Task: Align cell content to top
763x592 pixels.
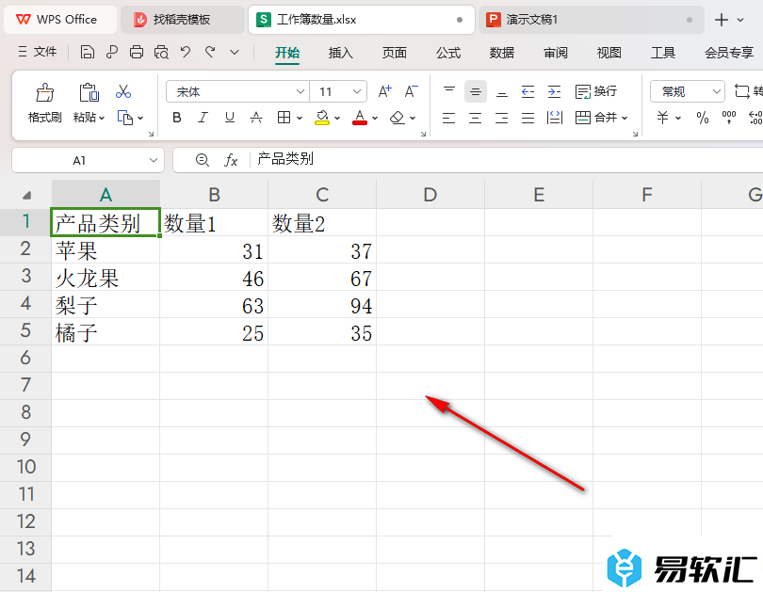Action: 449,91
